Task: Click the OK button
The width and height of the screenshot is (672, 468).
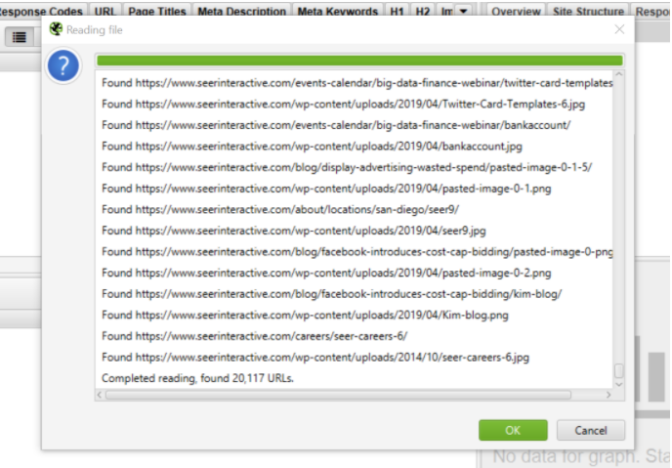Action: pyautogui.click(x=513, y=430)
